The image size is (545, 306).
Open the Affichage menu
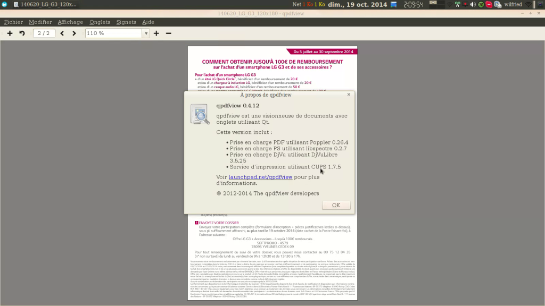pyautogui.click(x=70, y=22)
